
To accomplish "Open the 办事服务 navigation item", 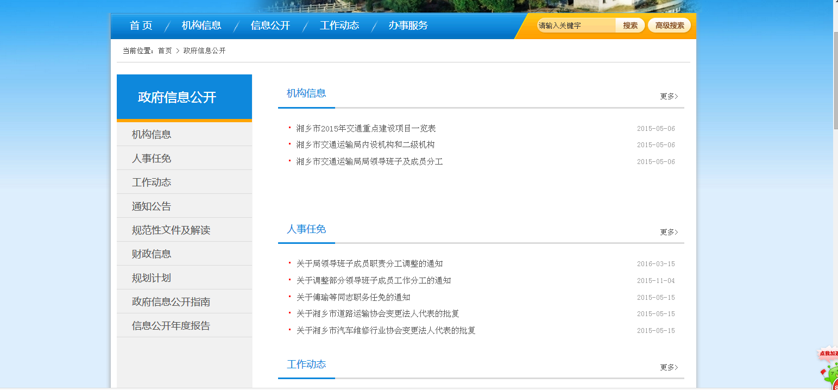I will (x=408, y=25).
